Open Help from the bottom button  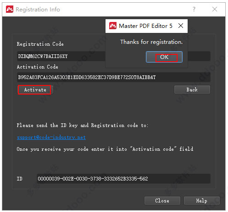[202, 201]
